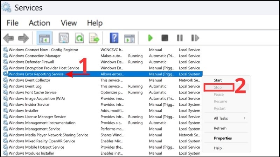Click the Back arrow toolbar icon
The width and height of the screenshot is (280, 157).
(8, 38)
